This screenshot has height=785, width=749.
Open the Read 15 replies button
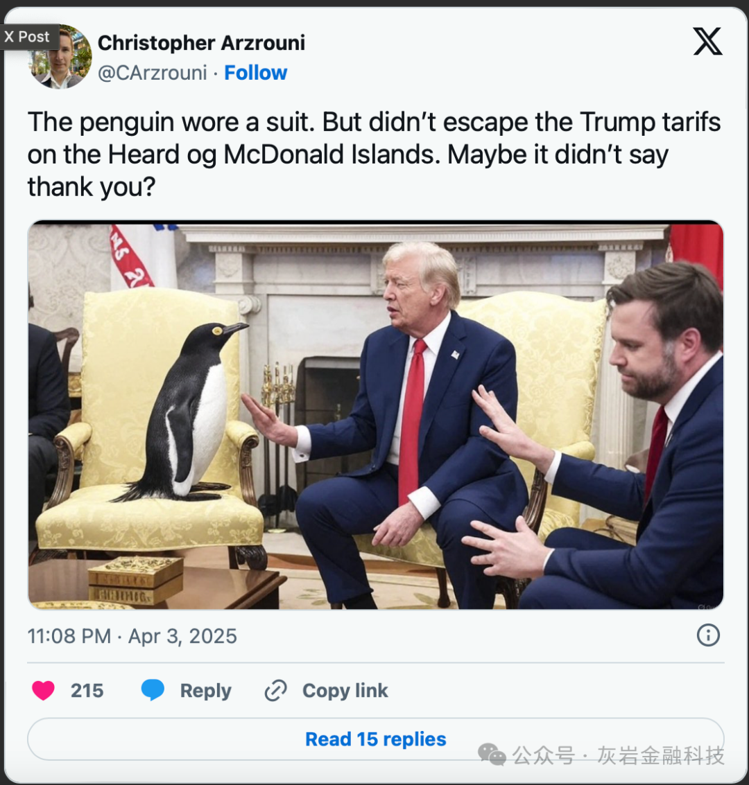point(375,739)
